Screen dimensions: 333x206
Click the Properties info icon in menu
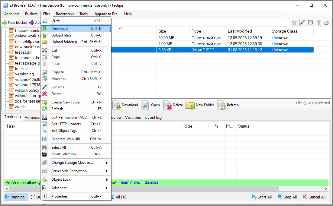[44, 196]
